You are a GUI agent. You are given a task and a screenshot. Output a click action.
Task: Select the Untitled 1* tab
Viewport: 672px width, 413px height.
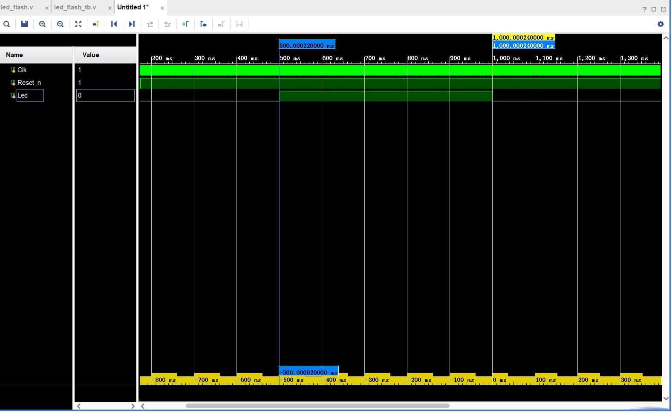pyautogui.click(x=133, y=7)
